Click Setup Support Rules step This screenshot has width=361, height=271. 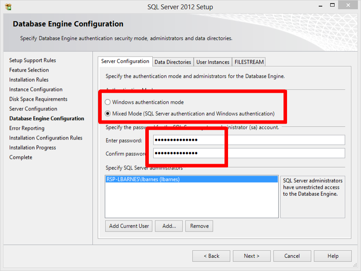click(33, 60)
